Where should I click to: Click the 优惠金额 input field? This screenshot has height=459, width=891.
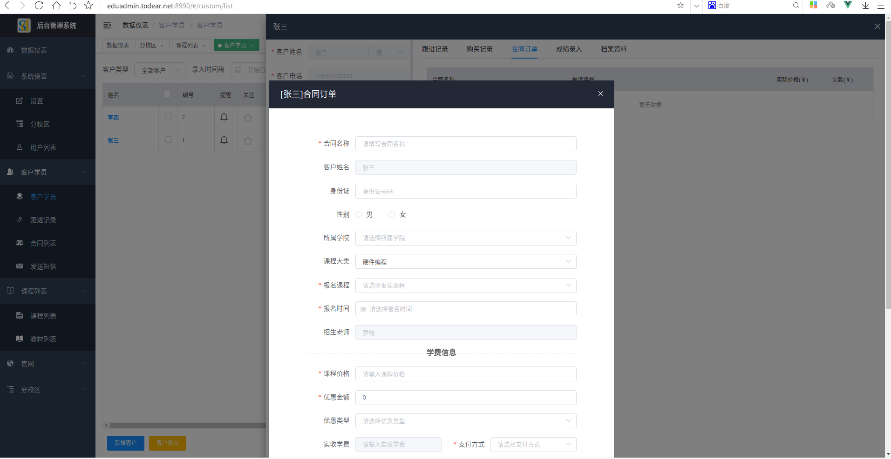[466, 398]
